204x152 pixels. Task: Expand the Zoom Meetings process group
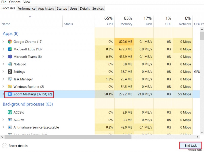pos(3,94)
